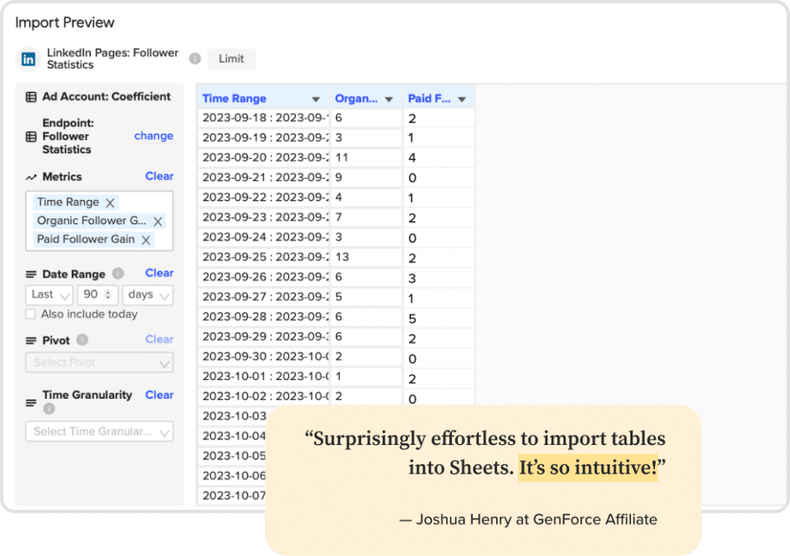Viewport: 790px width, 556px height.
Task: Select the 2023-09-22 time range cell
Action: [263, 197]
